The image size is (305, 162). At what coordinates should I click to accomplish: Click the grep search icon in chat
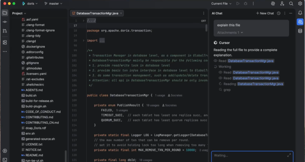[220, 90]
